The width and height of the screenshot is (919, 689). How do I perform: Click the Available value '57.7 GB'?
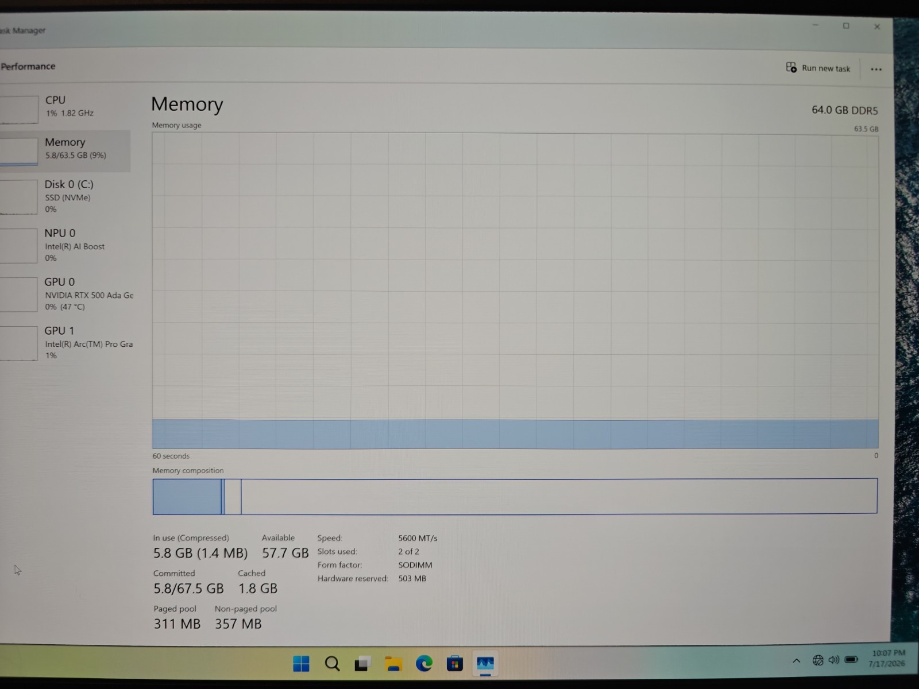(285, 553)
